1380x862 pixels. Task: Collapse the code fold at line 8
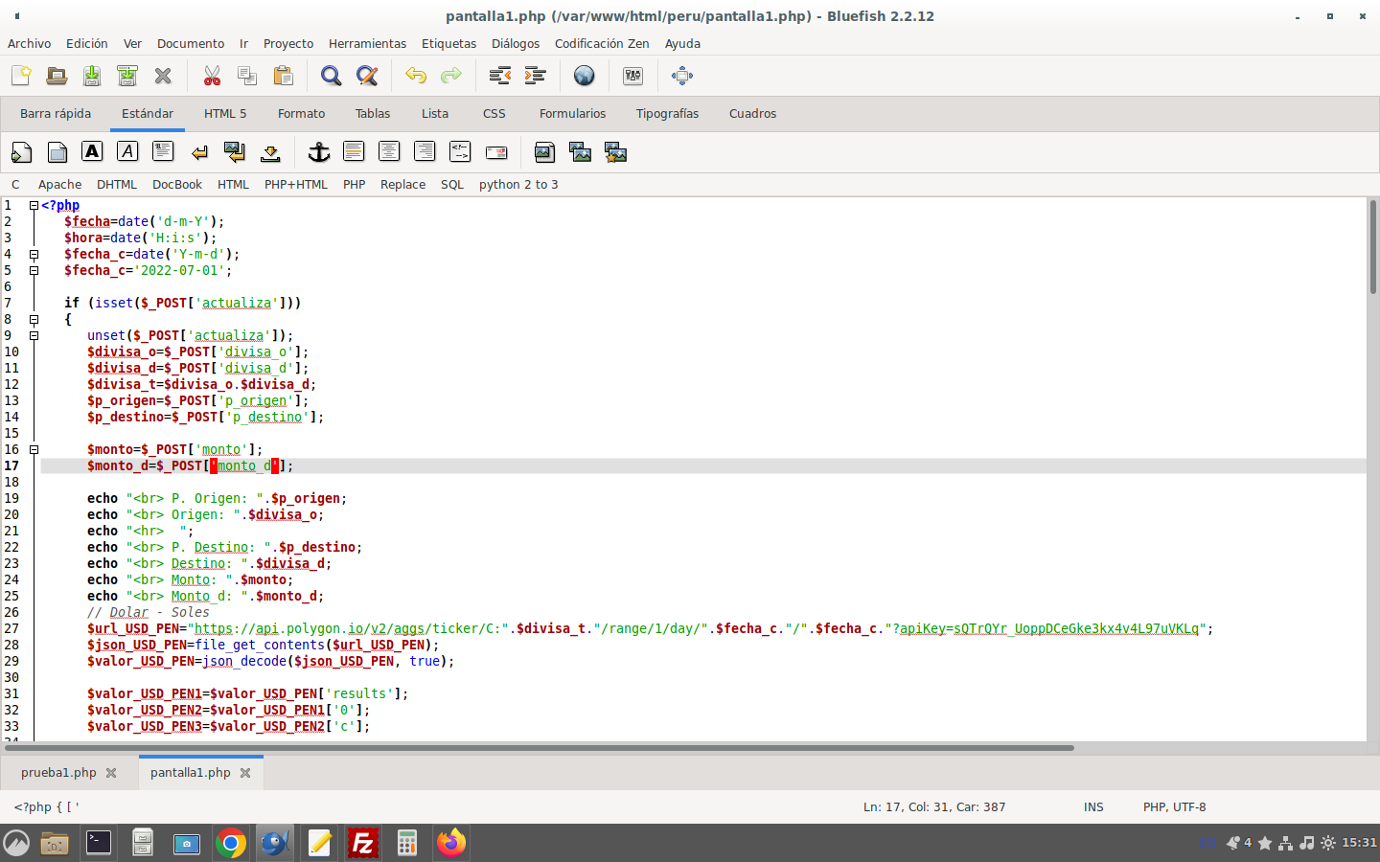(34, 320)
